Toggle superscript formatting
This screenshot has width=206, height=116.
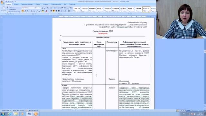click(37, 11)
